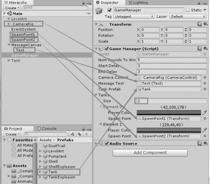The width and height of the screenshot is (210, 184).
Task: Open Game Manager script help book icon
Action: (x=200, y=49)
